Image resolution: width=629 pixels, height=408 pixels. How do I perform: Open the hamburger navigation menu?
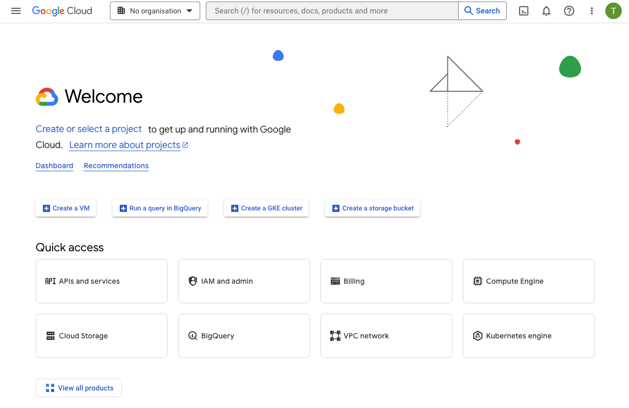point(16,11)
